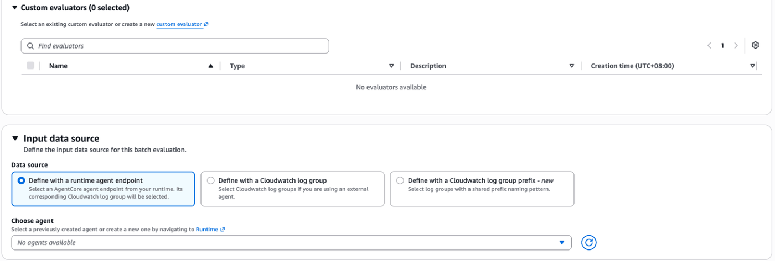Collapse the Input data source section

pos(15,139)
